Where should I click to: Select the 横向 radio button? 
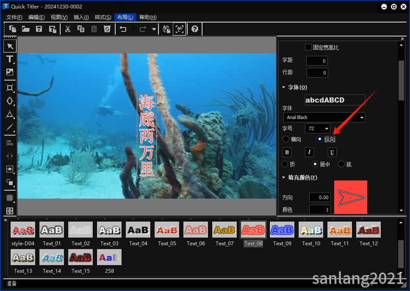(x=286, y=139)
